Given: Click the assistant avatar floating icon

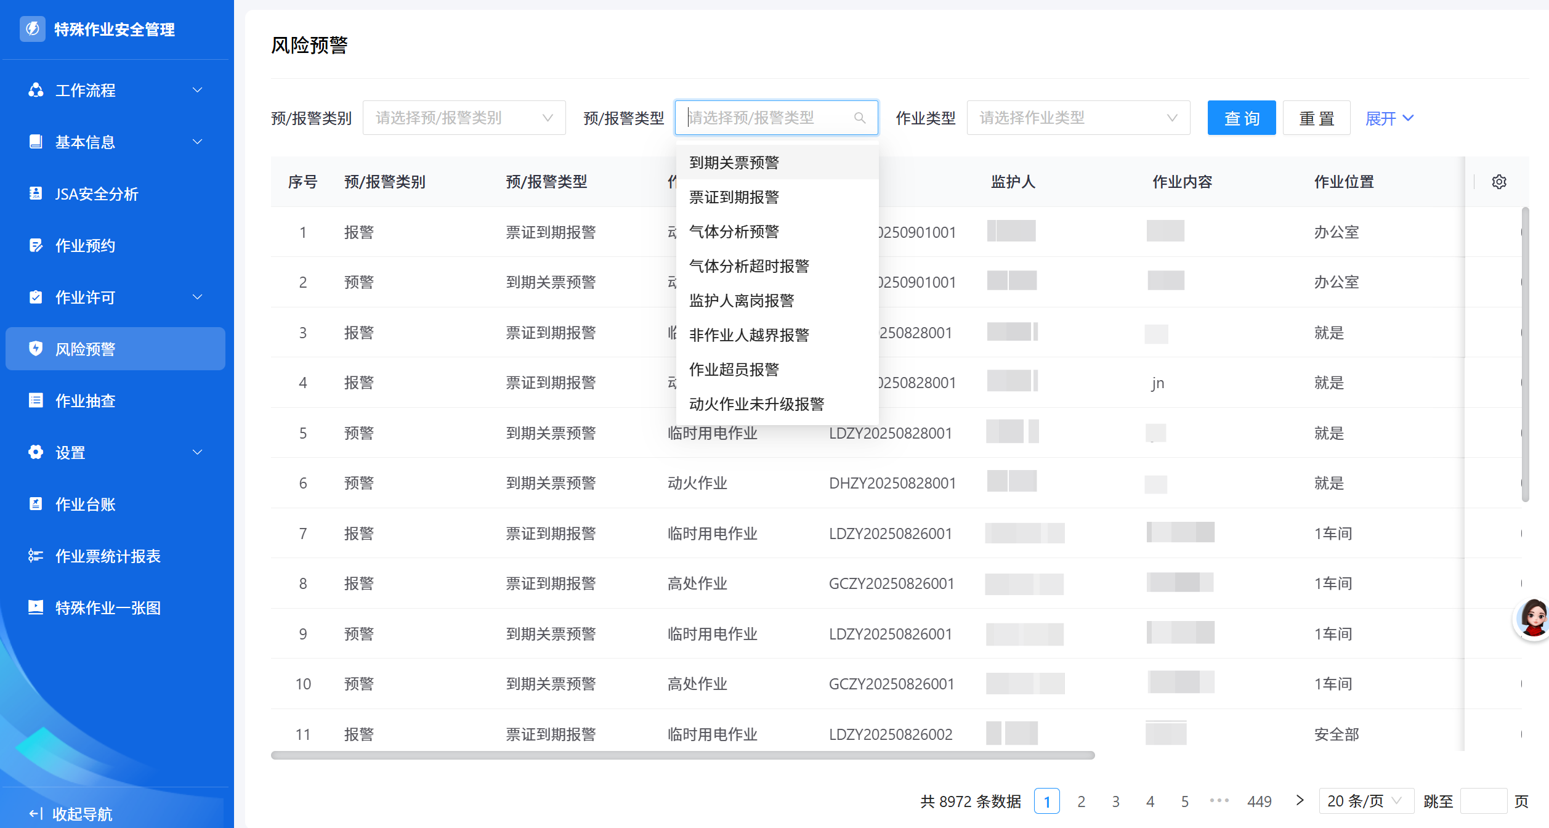Looking at the screenshot, I should [x=1533, y=618].
